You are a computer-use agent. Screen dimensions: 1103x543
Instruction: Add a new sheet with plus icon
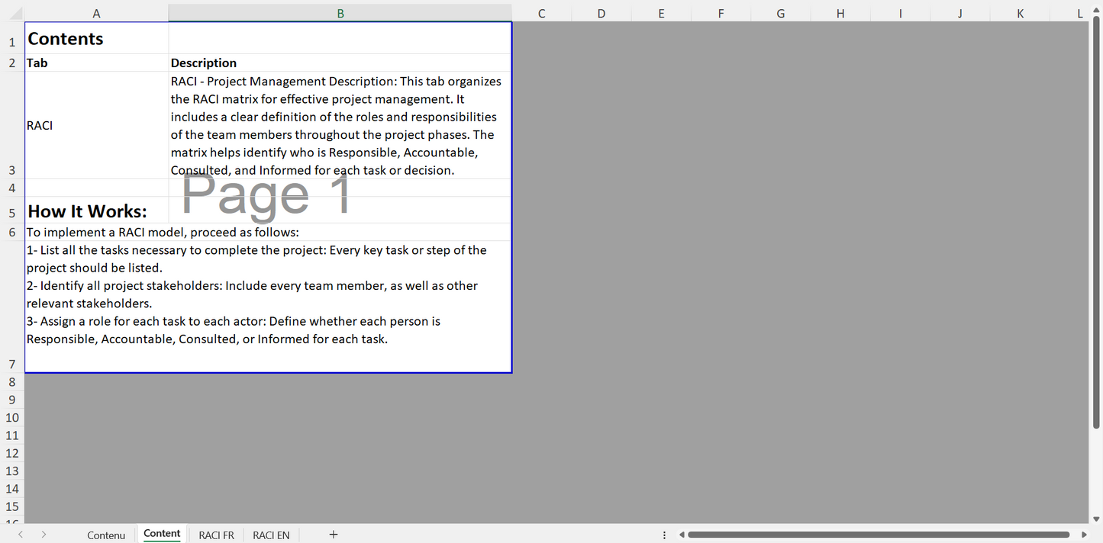334,535
